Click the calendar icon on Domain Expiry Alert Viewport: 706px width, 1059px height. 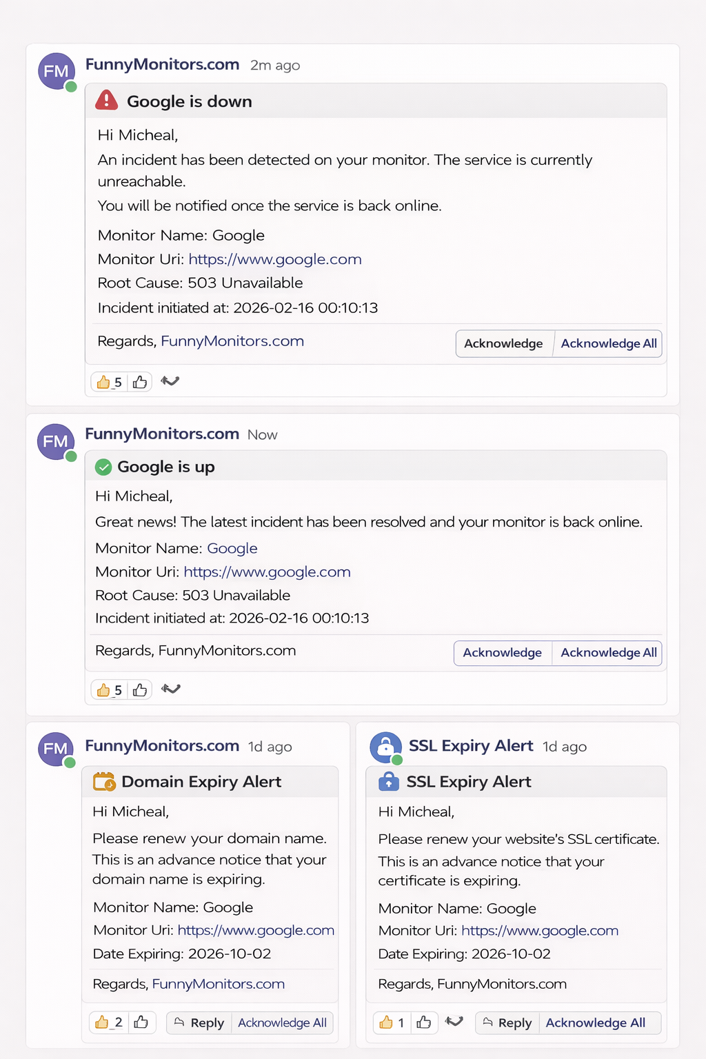click(x=103, y=781)
